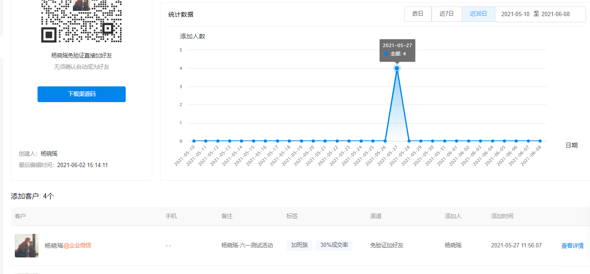This screenshot has width=590, height=274.
Task: Click the 客户 column header
Action: coord(21,216)
